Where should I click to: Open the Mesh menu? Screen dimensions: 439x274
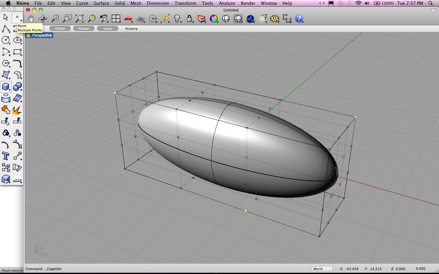(x=136, y=3)
